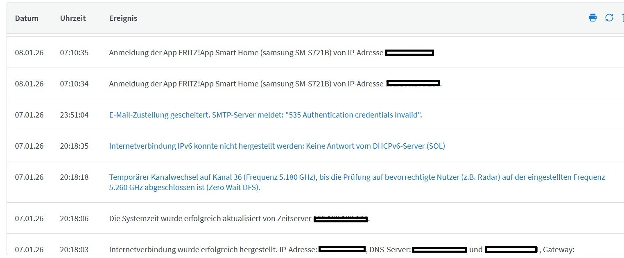This screenshot has width=624, height=258.
Task: Click the Uhrzeit column header
Action: [x=73, y=18]
